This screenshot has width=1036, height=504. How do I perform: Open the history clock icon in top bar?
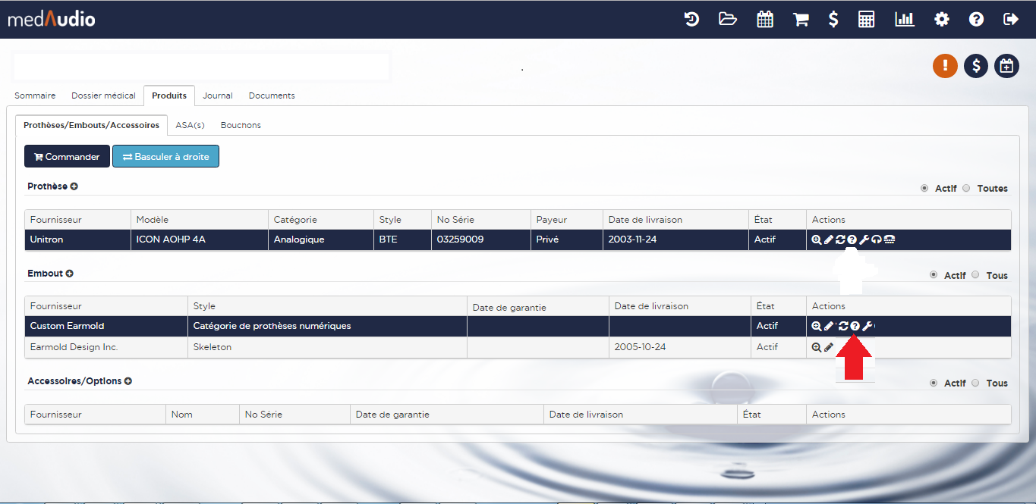[x=691, y=20]
